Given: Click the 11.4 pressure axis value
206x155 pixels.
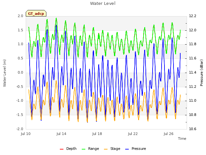Looking at the screenshot, I should (192, 72).
